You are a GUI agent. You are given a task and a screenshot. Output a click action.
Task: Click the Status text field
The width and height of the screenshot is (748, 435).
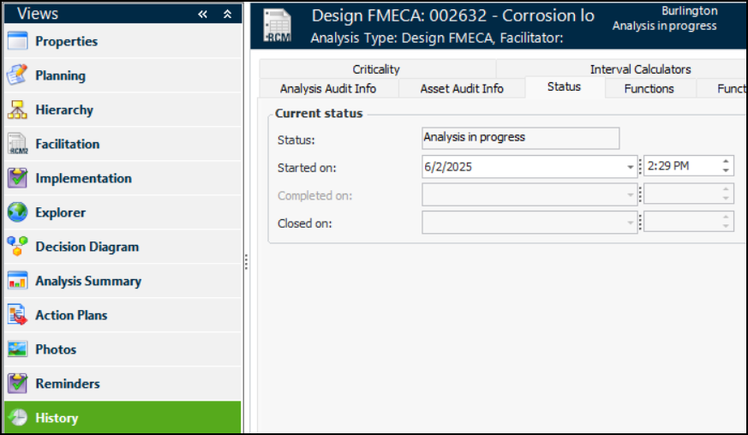click(521, 138)
